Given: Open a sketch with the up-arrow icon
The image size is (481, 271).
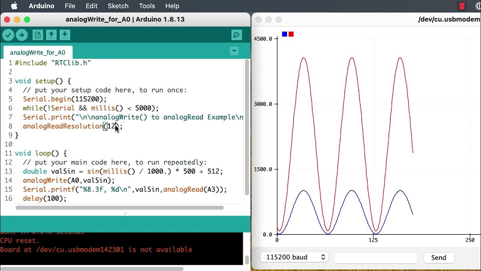Looking at the screenshot, I should (51, 35).
